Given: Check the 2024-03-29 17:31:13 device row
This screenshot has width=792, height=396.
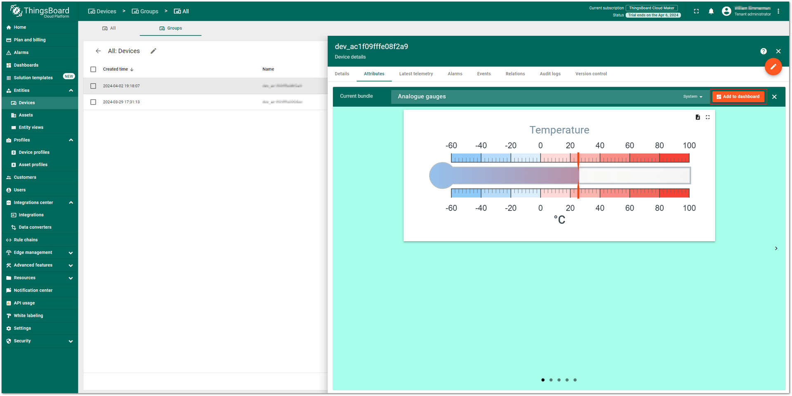Looking at the screenshot, I should [93, 102].
